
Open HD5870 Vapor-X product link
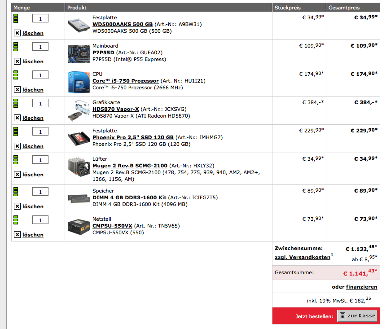116,110
